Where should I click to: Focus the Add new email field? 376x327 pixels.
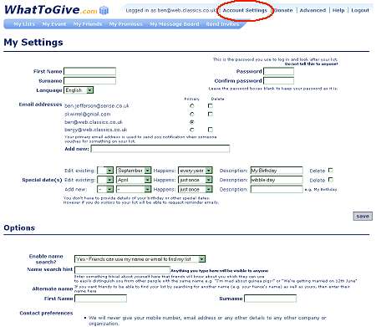point(160,149)
